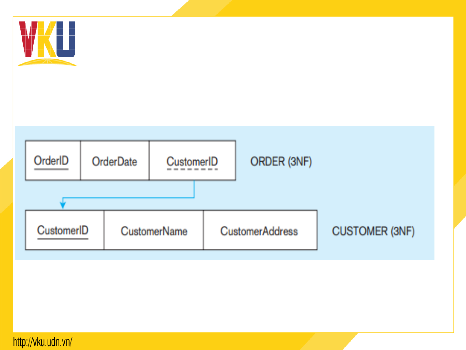Click the yellow arc beneath VKU logo
Viewport: 466px width, 350px height.
click(47, 62)
